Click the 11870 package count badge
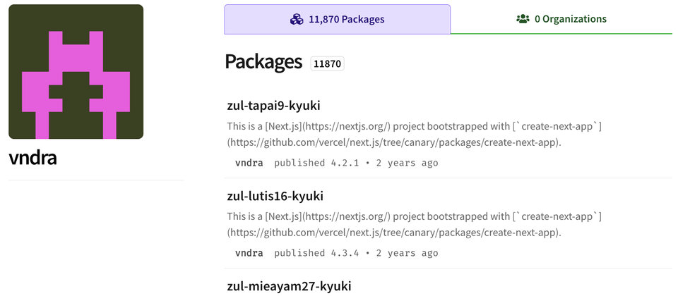Image resolution: width=678 pixels, height=296 pixels. pos(327,63)
